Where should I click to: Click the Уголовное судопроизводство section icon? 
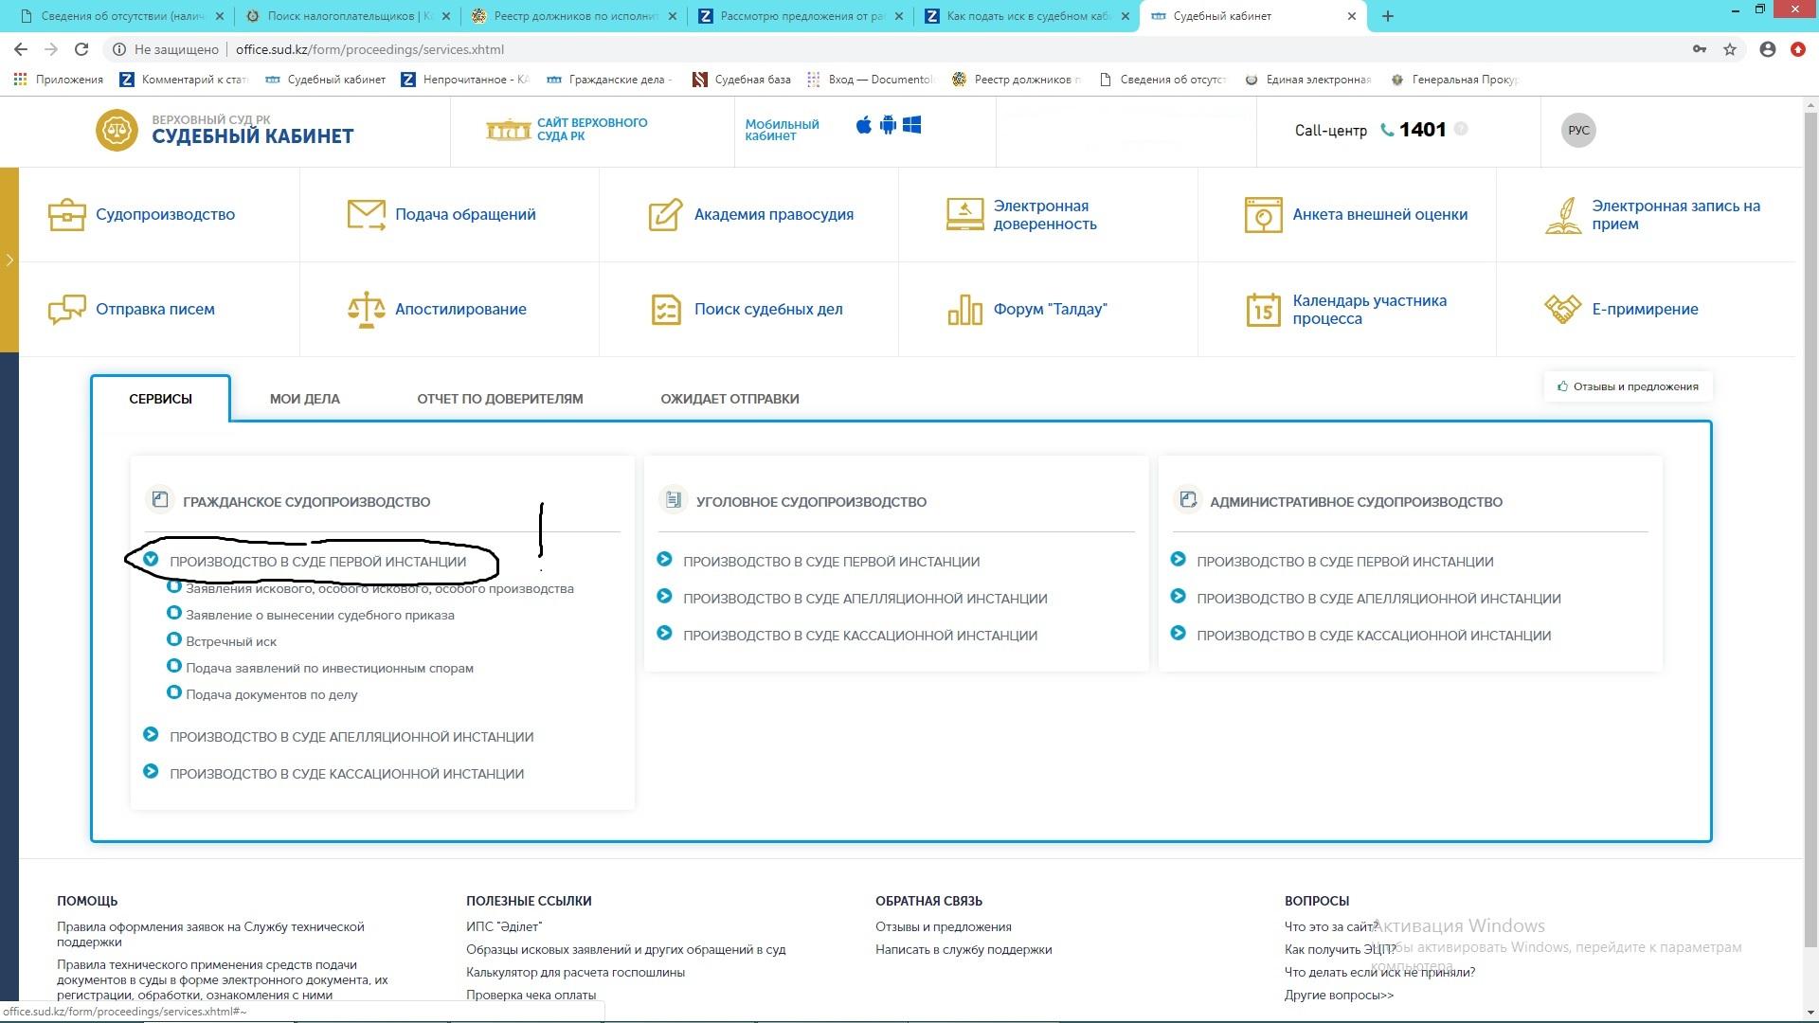pos(673,499)
